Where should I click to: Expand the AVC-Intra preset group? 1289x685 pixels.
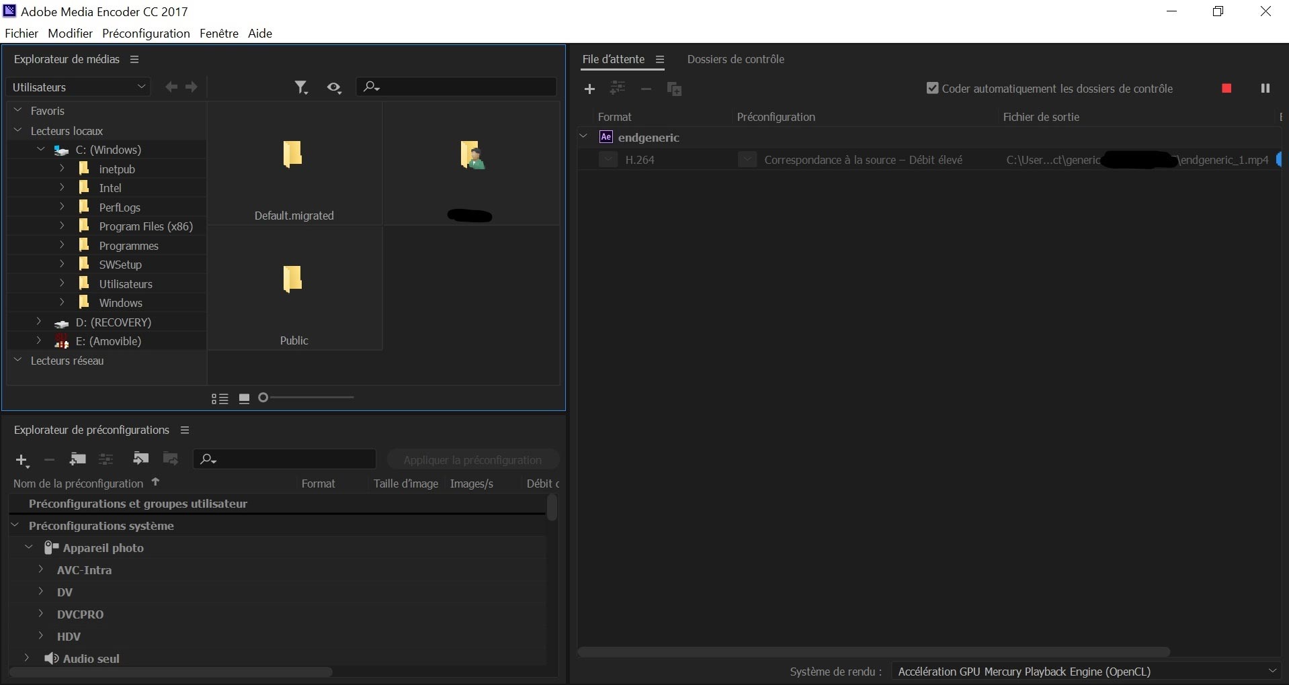coord(41,569)
